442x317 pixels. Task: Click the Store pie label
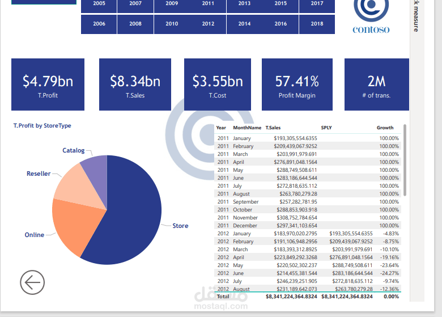point(180,226)
